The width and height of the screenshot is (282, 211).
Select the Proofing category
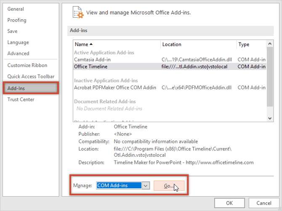[x=17, y=20]
